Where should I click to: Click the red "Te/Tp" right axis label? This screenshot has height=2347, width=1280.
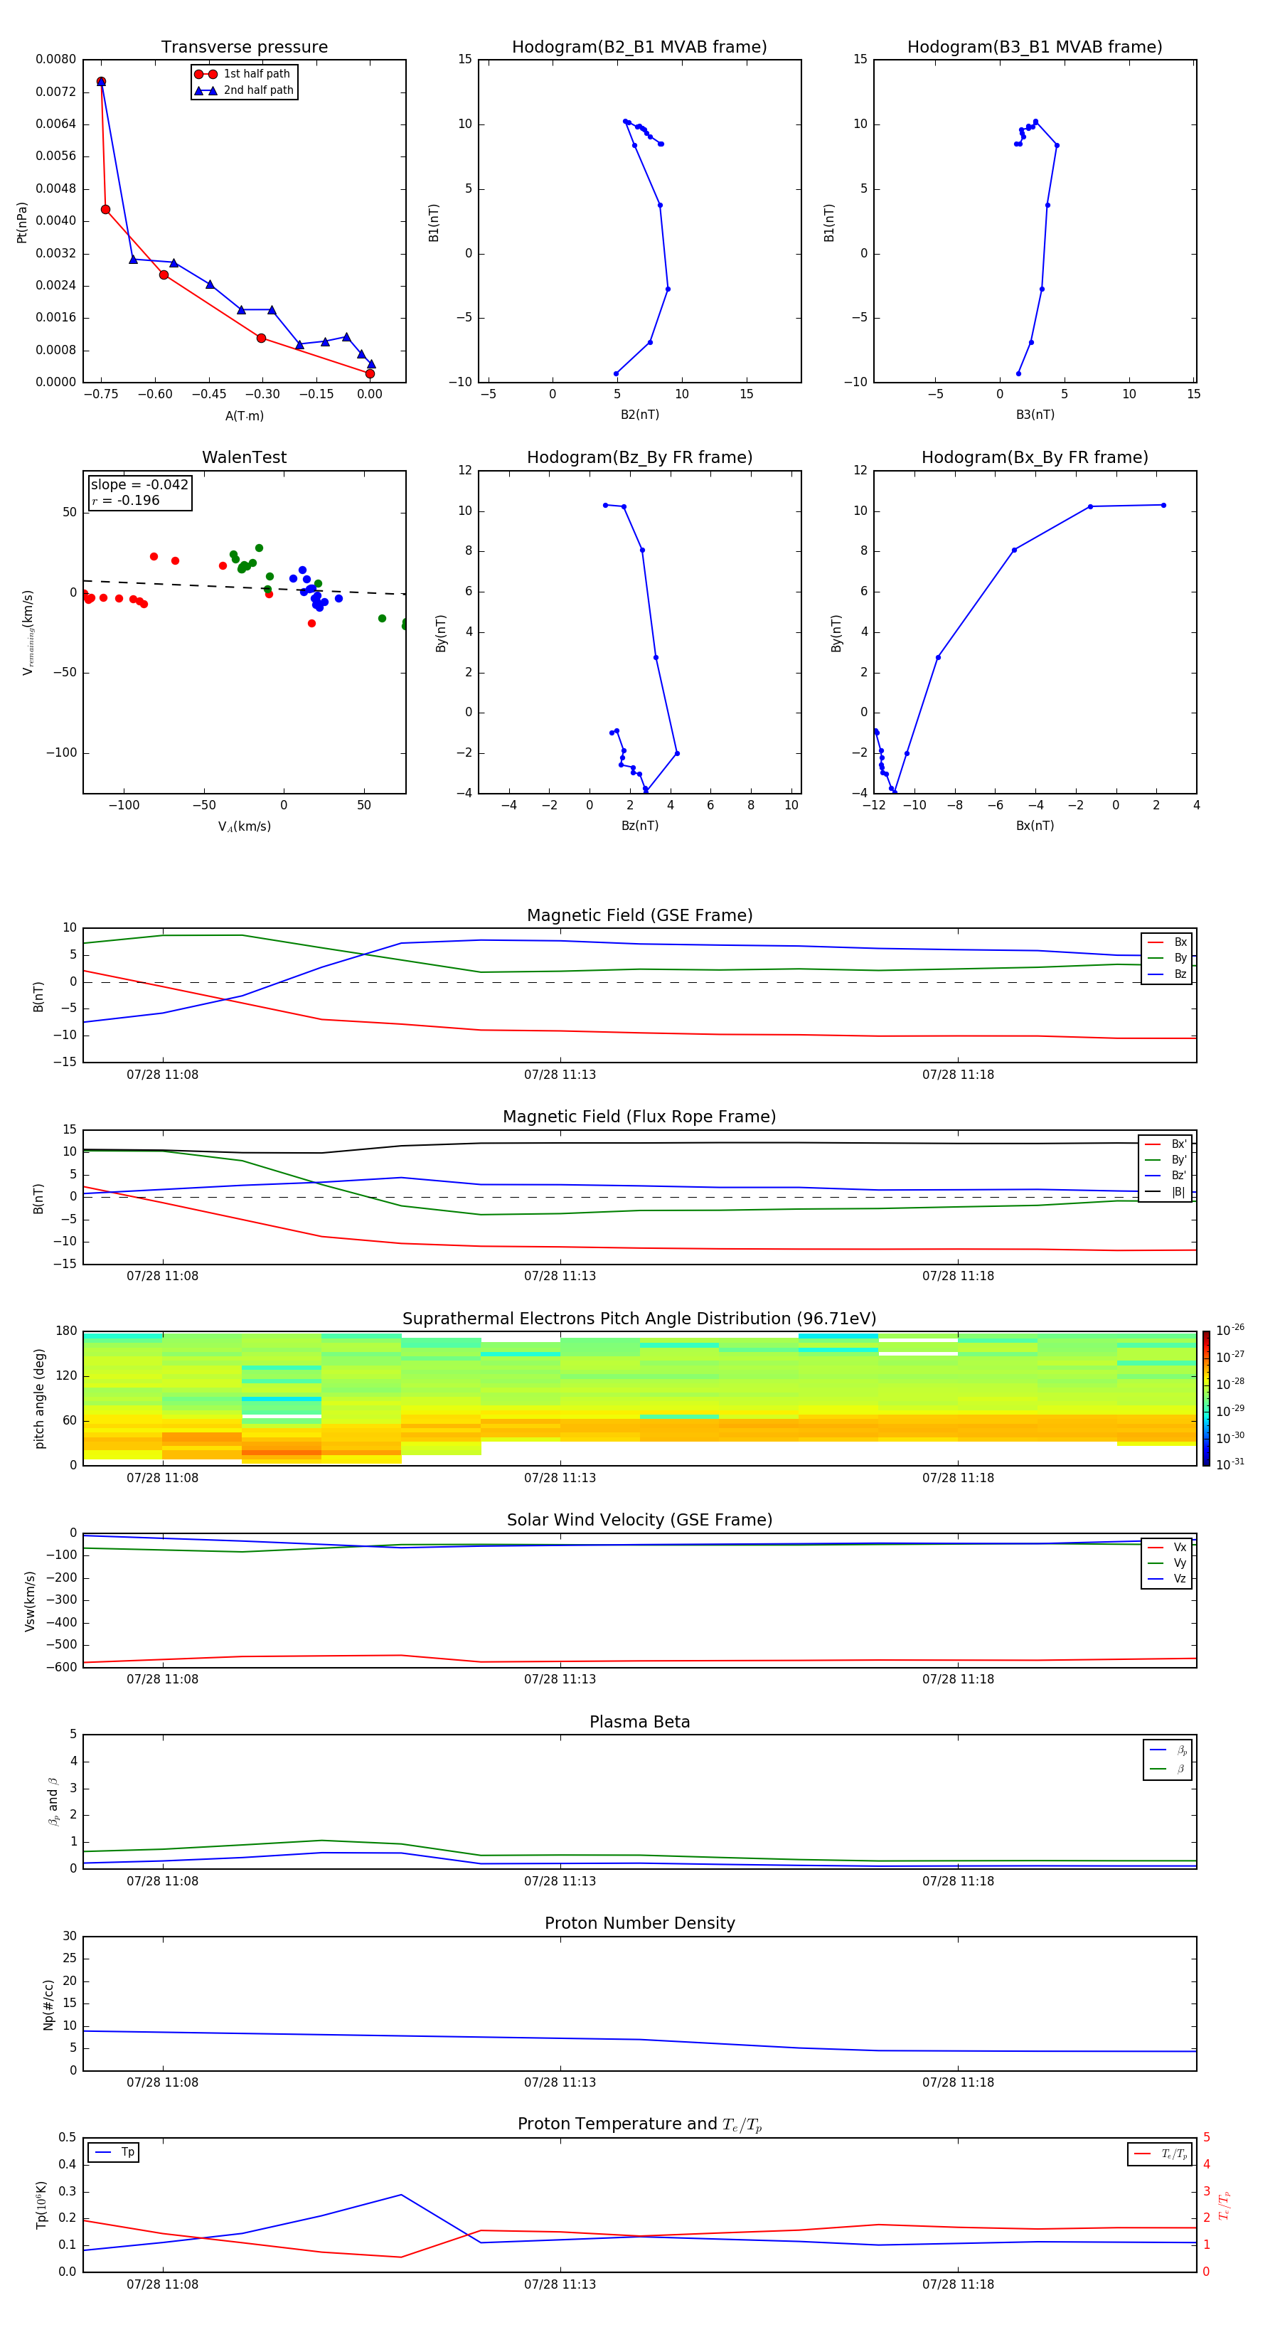1225,2205
